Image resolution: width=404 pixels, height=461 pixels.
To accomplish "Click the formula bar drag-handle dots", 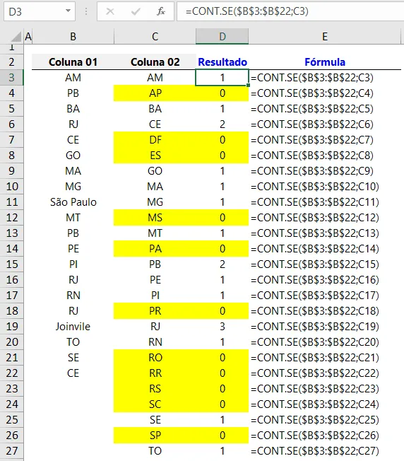I will click(x=86, y=11).
